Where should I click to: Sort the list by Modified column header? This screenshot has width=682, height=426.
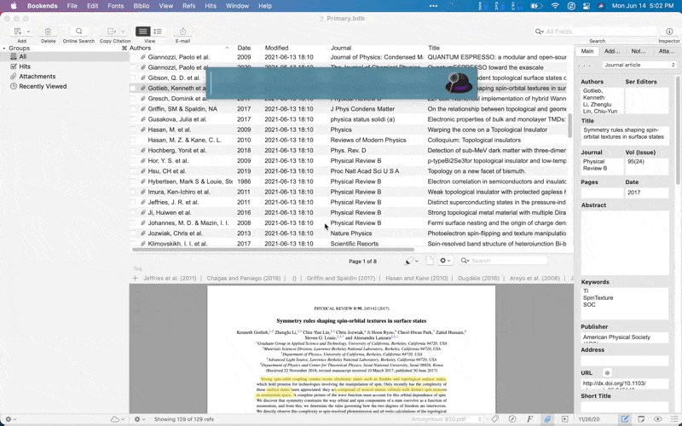click(x=276, y=48)
